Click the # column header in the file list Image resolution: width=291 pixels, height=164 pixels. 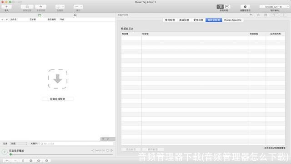coord(7,19)
